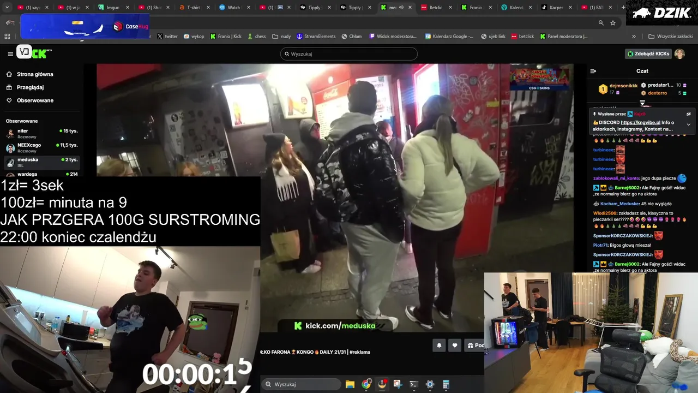Open the kngvibe.pl link in pinned message
698x393 pixels.
[x=640, y=123]
